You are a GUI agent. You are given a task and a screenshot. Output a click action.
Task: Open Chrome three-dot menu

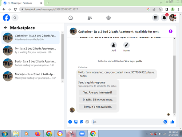point(178,9)
